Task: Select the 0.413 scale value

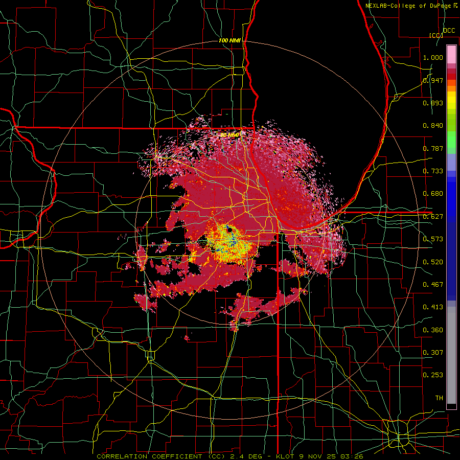Action: [x=433, y=307]
